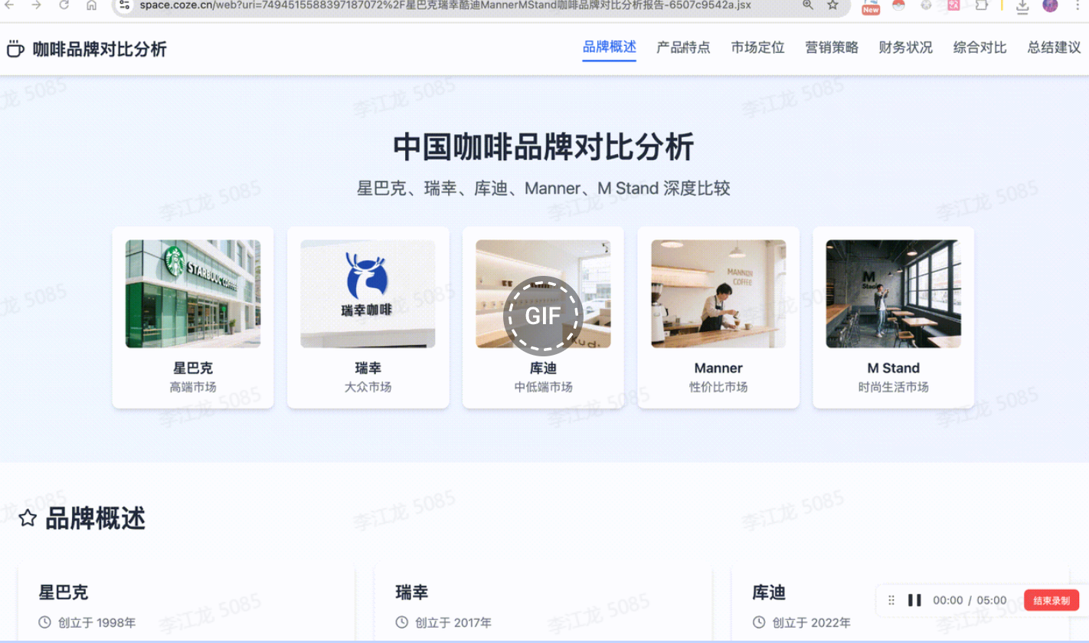This screenshot has height=643, width=1089.
Task: Click the zoom magnifier icon in address bar
Action: point(808,5)
